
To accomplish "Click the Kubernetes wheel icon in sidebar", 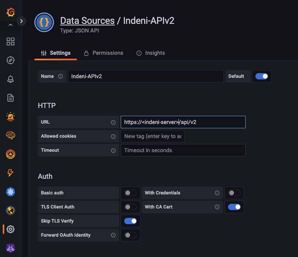I will click(11, 192).
